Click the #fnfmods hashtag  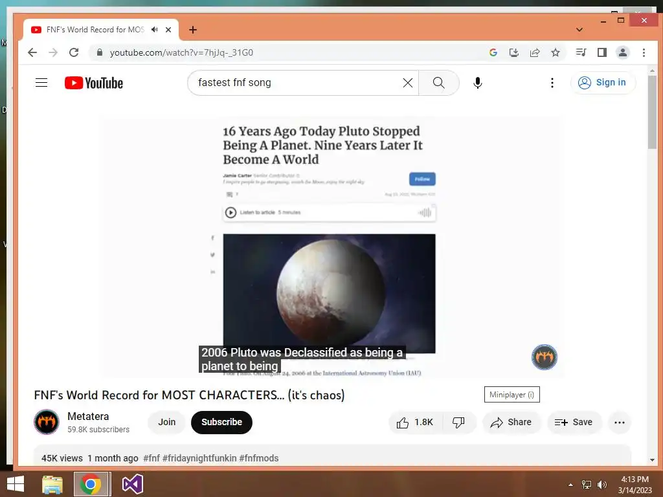click(x=259, y=458)
